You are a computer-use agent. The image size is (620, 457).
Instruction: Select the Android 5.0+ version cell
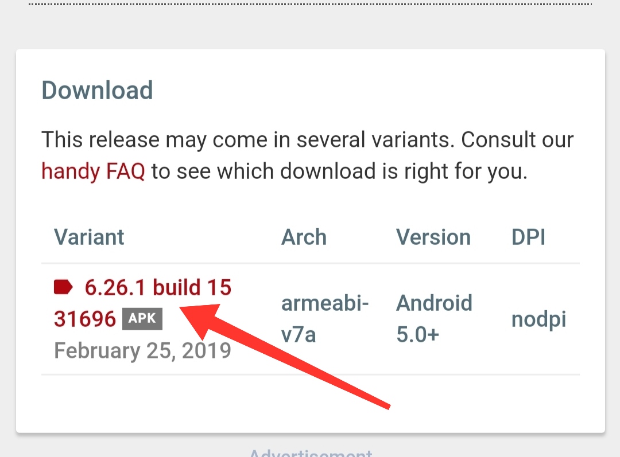434,319
